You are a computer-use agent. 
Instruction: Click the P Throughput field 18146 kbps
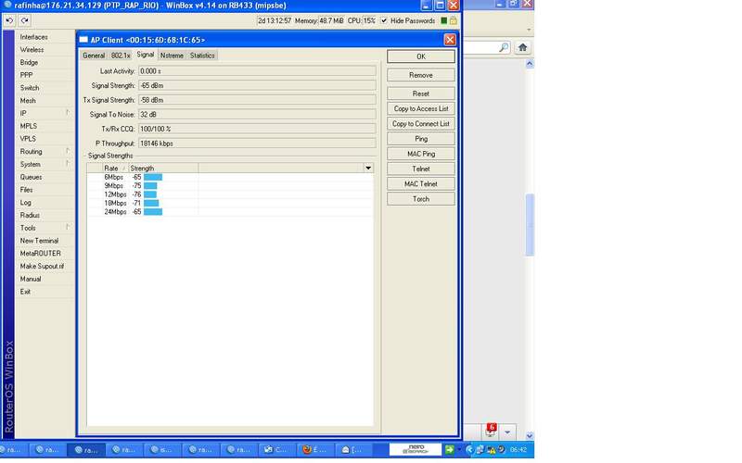click(x=257, y=144)
